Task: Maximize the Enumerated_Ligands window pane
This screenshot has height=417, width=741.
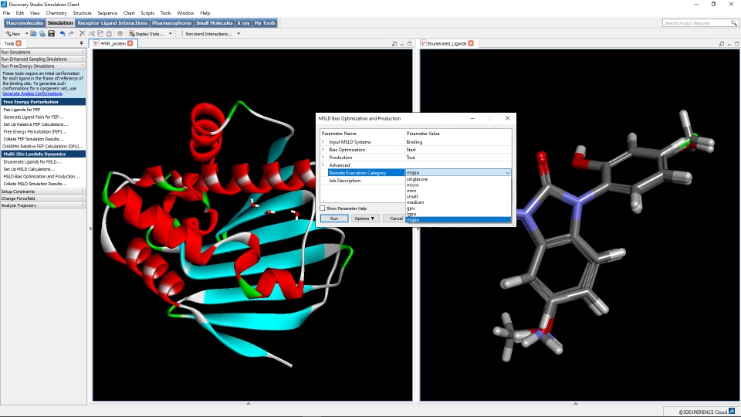Action: tap(736, 43)
